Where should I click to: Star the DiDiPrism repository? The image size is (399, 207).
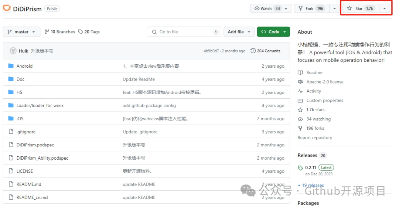(x=361, y=9)
